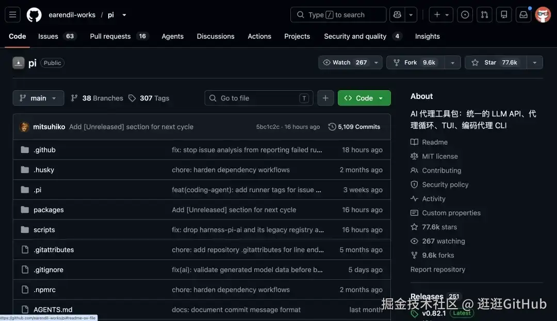Expand the Fork options dropdown arrow
The height and width of the screenshot is (321, 557).
453,62
